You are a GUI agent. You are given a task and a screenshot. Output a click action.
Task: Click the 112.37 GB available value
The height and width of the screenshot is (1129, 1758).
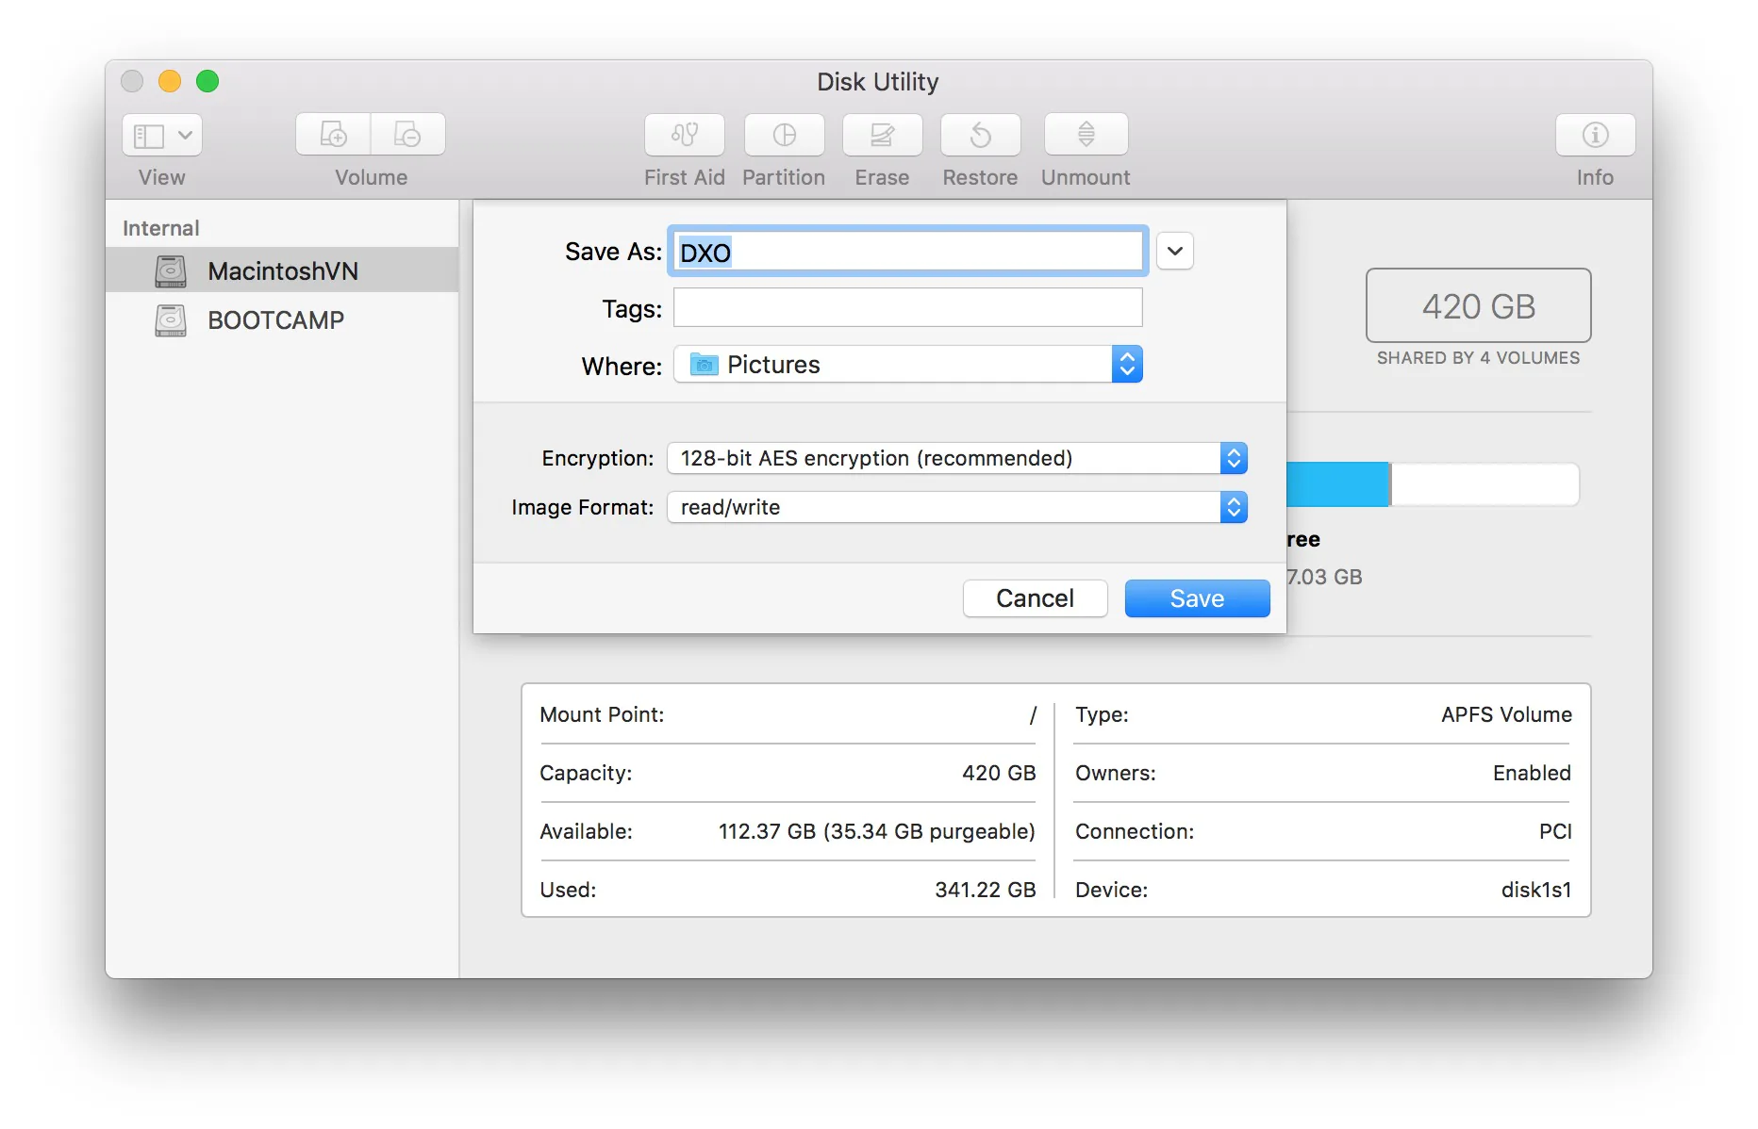876,831
